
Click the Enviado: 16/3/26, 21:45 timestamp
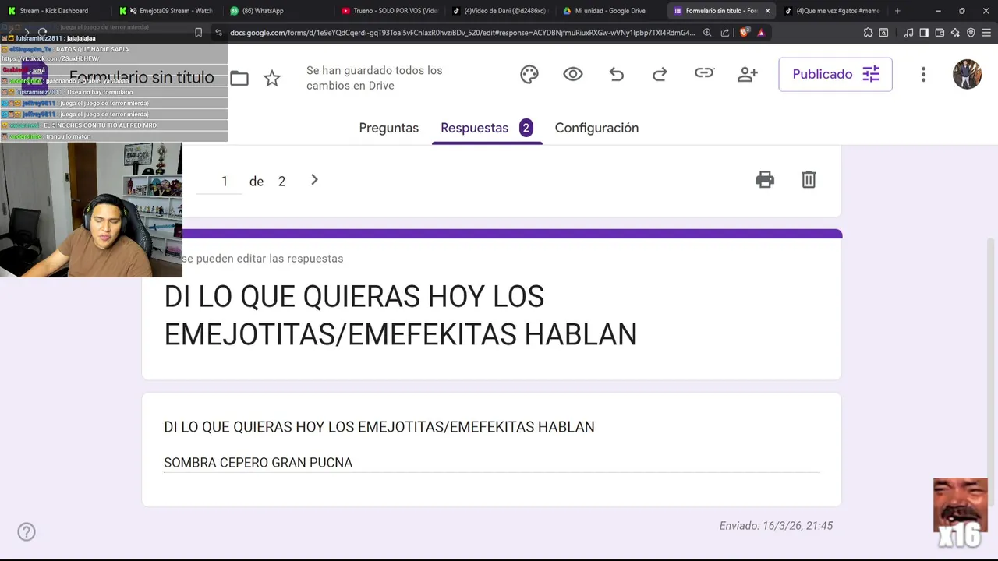coord(776,526)
